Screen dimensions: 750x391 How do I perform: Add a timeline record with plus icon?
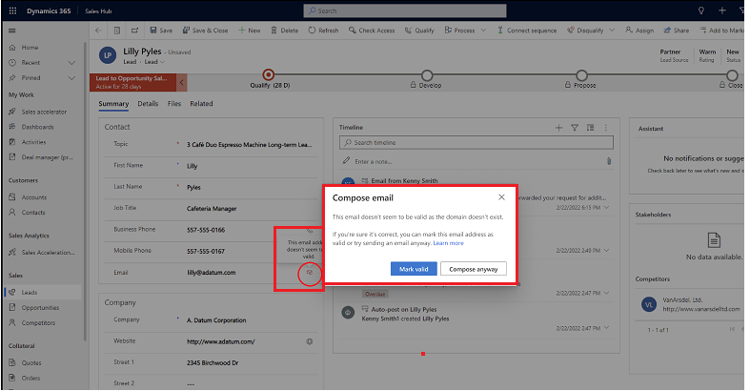(x=558, y=127)
